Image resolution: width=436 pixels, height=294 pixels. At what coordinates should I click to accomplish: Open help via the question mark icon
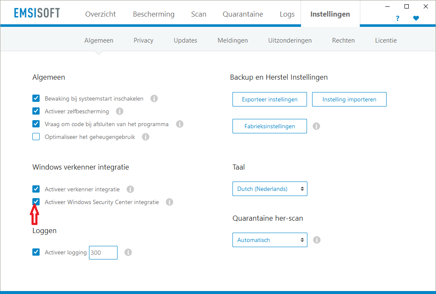point(397,18)
